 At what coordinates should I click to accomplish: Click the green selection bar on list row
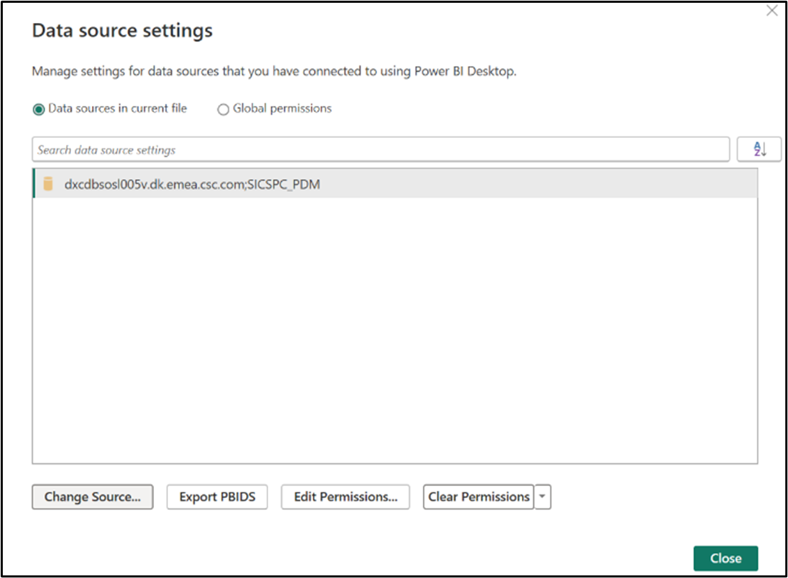tap(33, 185)
